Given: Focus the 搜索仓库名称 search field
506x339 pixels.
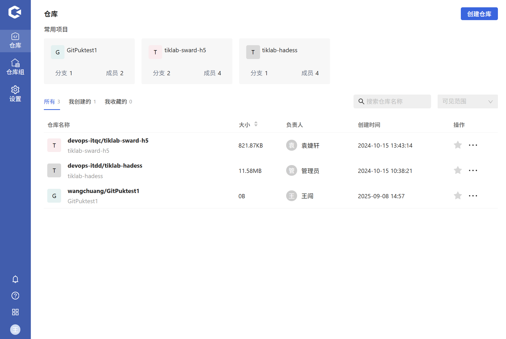Looking at the screenshot, I should pos(396,101).
